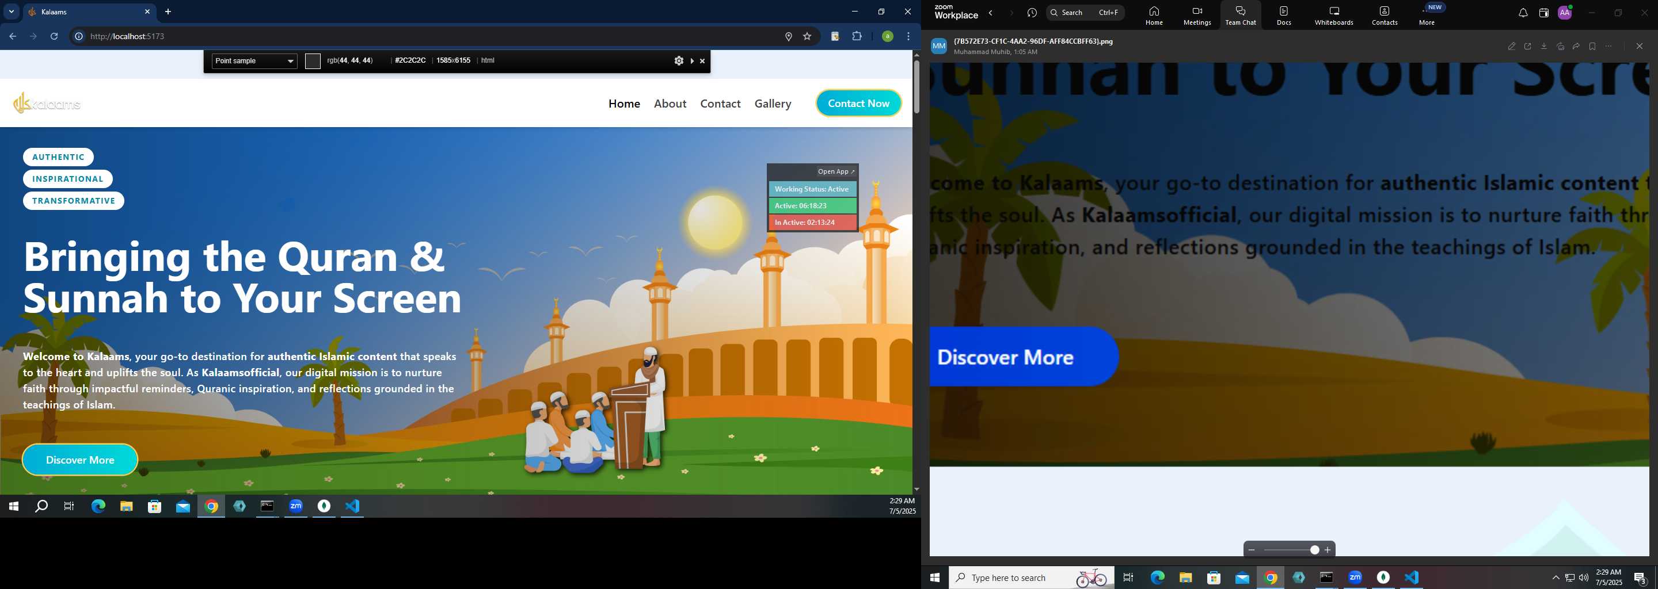Expand the color picker bar arrow

tap(692, 61)
